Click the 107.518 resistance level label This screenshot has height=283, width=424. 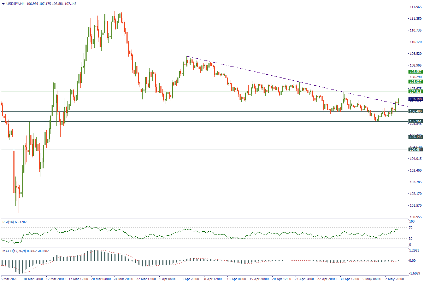click(416, 91)
